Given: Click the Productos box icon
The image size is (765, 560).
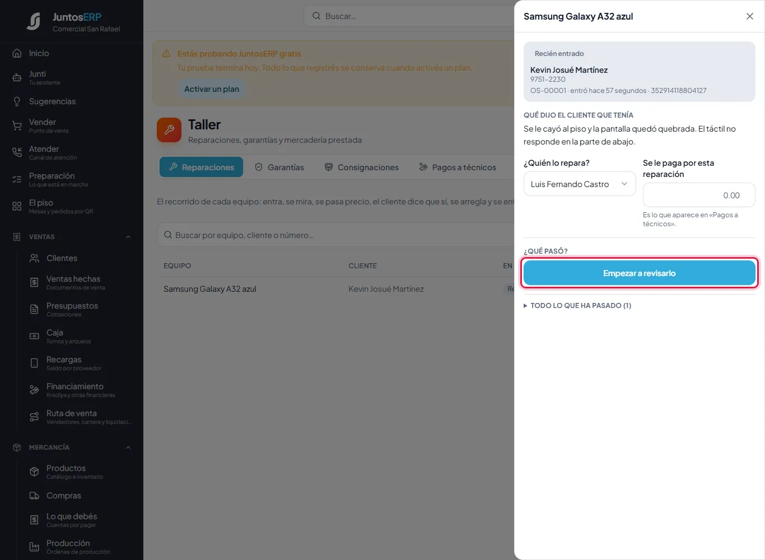Looking at the screenshot, I should (x=34, y=472).
